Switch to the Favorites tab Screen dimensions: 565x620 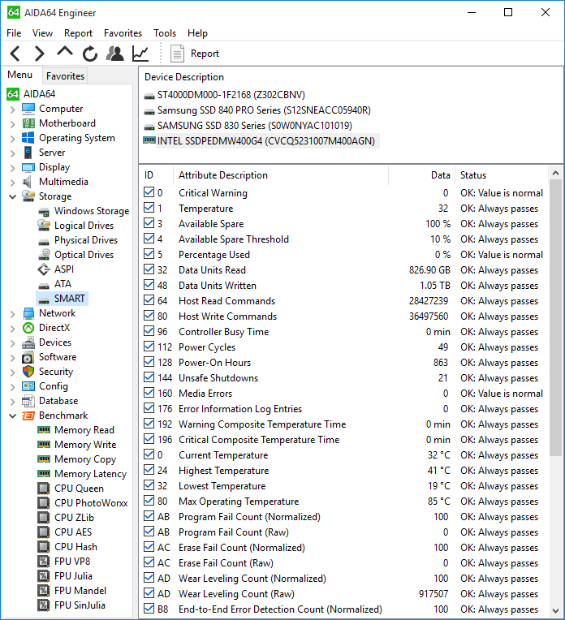(x=65, y=76)
